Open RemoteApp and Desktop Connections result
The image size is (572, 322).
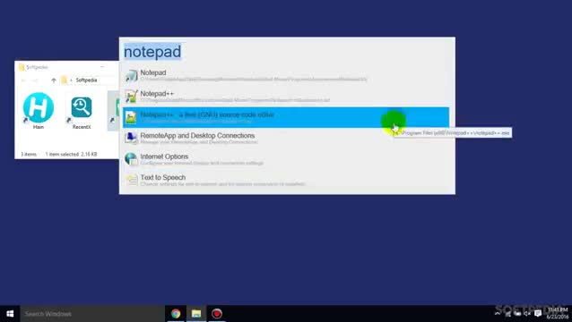pyautogui.click(x=286, y=139)
